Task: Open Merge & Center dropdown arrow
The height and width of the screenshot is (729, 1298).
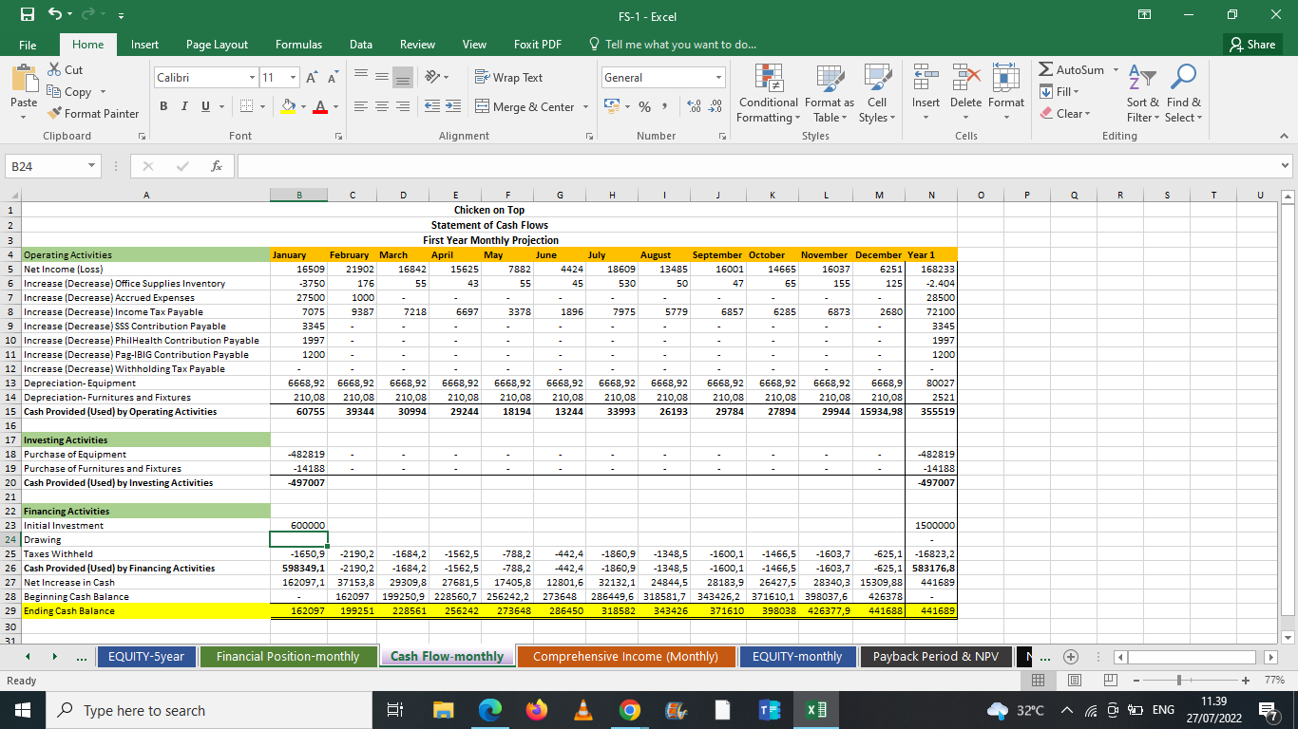Action: click(x=586, y=107)
